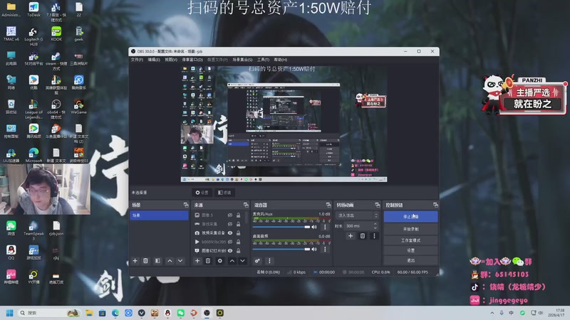Image resolution: width=570 pixels, height=320 pixels.
Task: Move source up with arrow icon
Action: [x=232, y=261]
